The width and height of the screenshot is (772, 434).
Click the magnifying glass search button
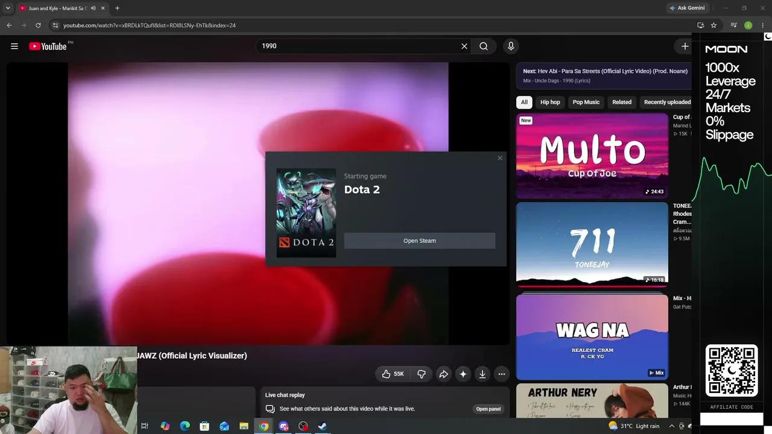tap(484, 46)
